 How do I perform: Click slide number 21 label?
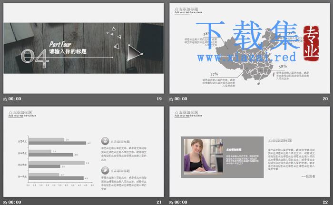tap(159, 202)
